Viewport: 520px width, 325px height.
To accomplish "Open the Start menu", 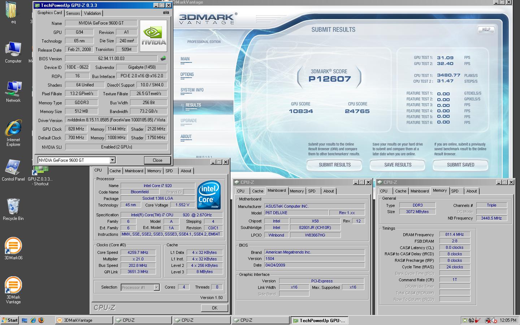I will pos(10,320).
